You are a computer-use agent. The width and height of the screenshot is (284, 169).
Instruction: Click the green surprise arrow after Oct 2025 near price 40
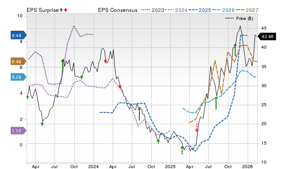235,50
